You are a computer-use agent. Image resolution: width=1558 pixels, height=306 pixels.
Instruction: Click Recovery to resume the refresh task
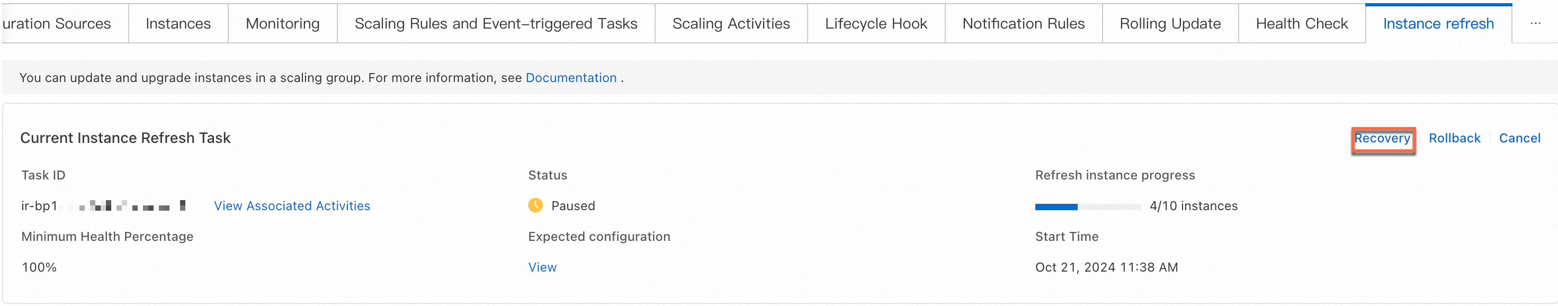click(x=1382, y=139)
